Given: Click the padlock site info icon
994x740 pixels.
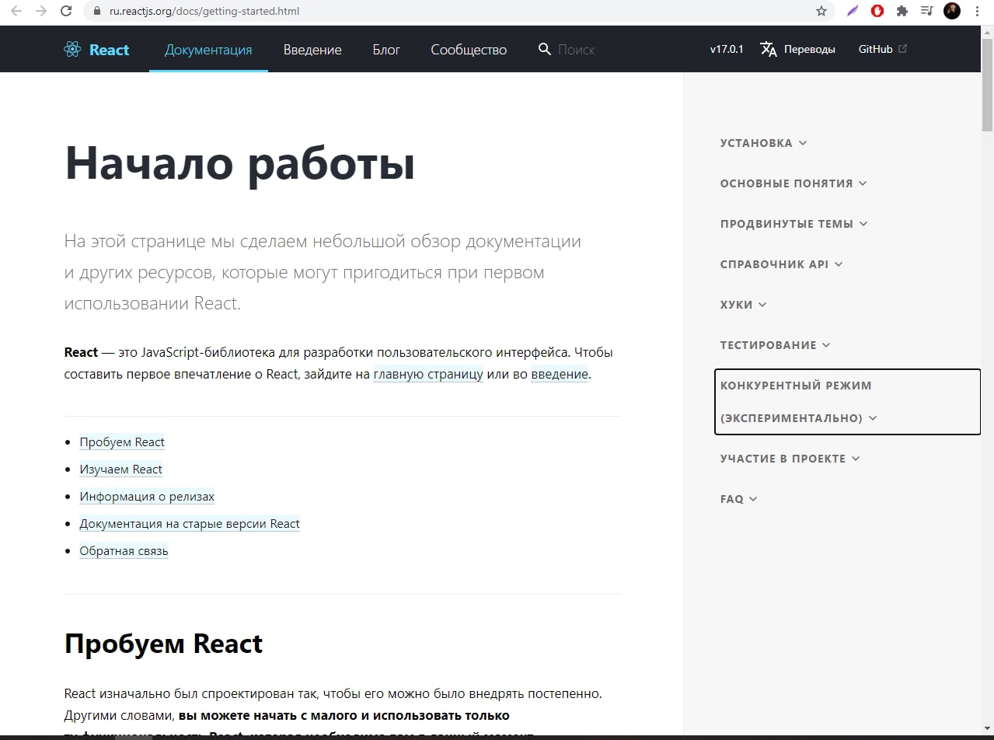Looking at the screenshot, I should [97, 11].
